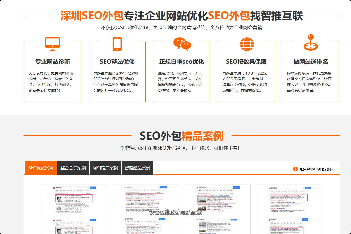Viewport: 351px width, 234px height.
Task: Switch to the 整合营销案例 tab
Action: (x=73, y=167)
